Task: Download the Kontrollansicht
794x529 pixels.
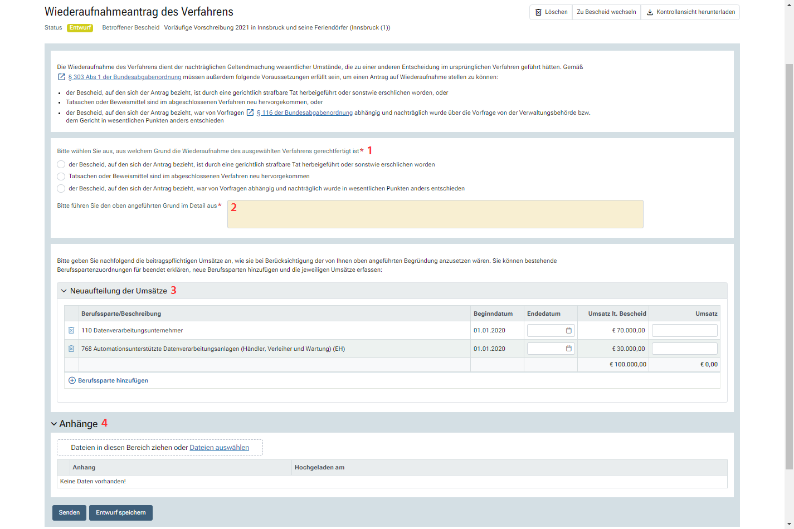Action: pyautogui.click(x=690, y=12)
